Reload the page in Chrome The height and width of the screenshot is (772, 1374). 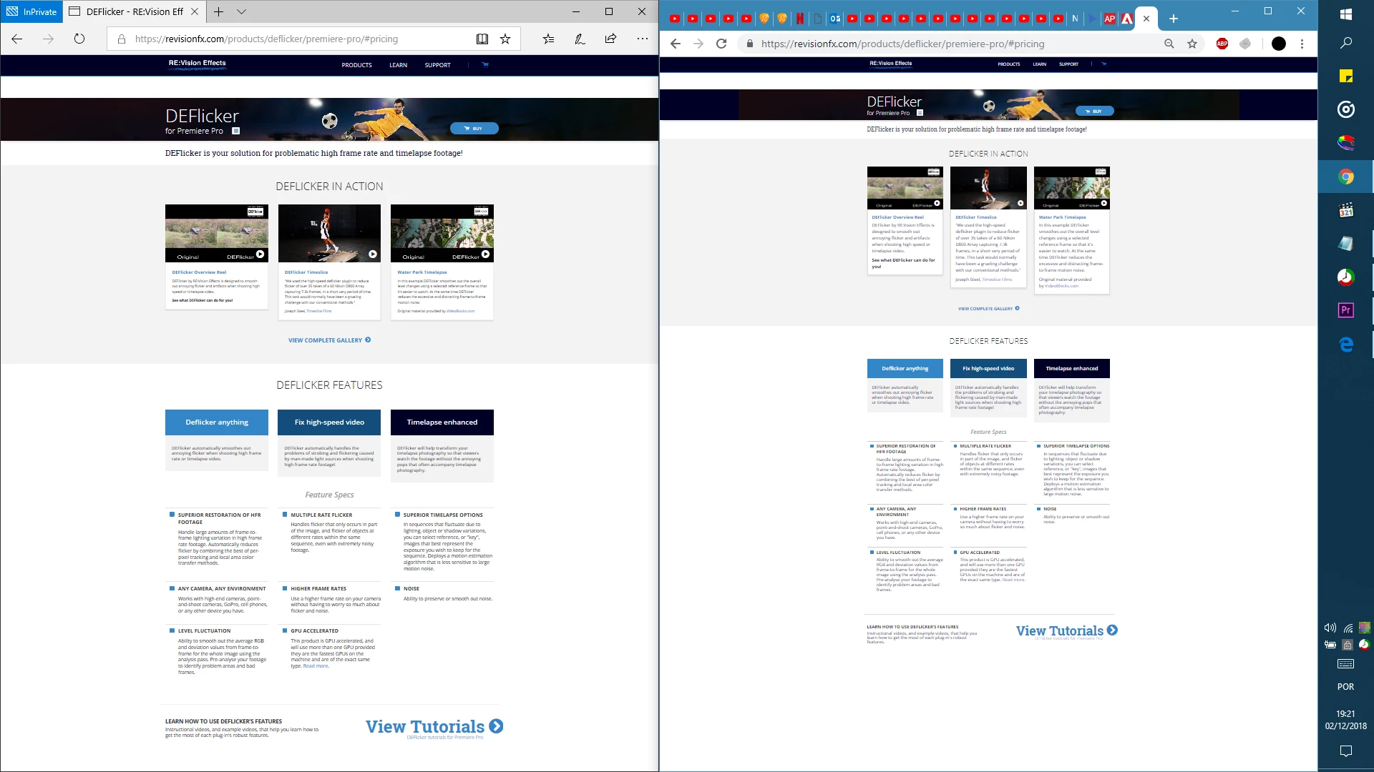(x=721, y=44)
